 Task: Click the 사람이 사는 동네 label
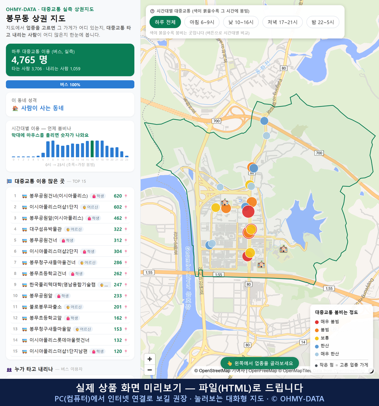tap(42, 108)
